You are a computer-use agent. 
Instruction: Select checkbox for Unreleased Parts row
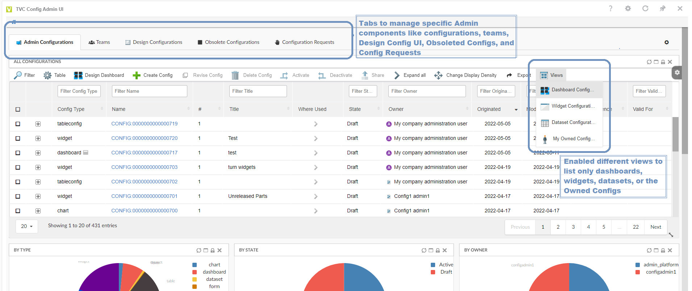click(18, 196)
